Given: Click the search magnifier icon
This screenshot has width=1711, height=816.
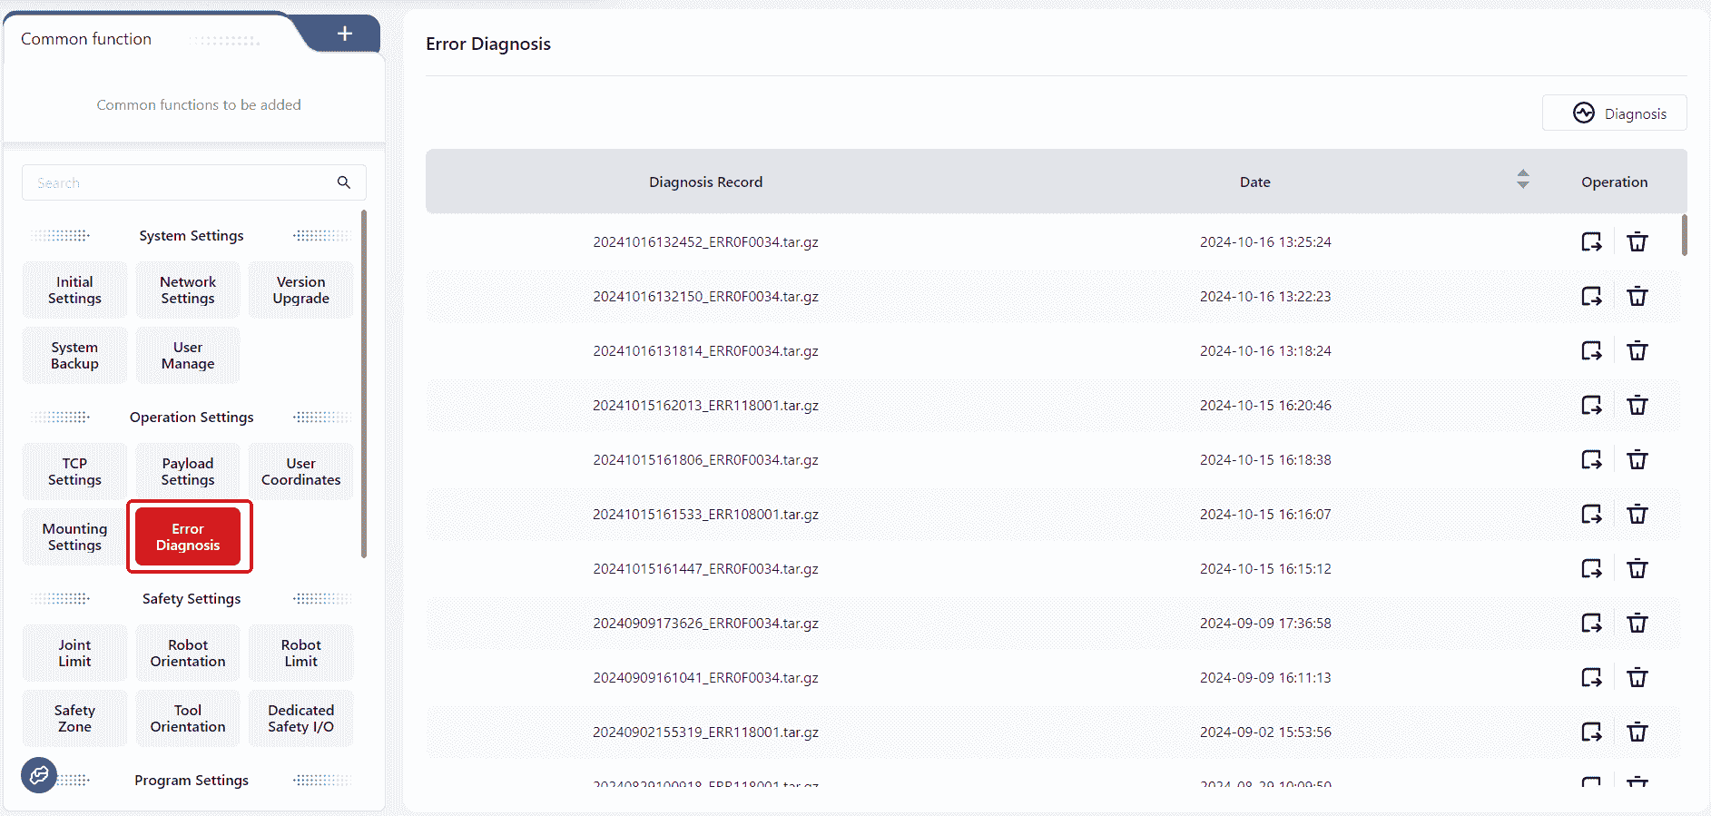Looking at the screenshot, I should click(344, 182).
